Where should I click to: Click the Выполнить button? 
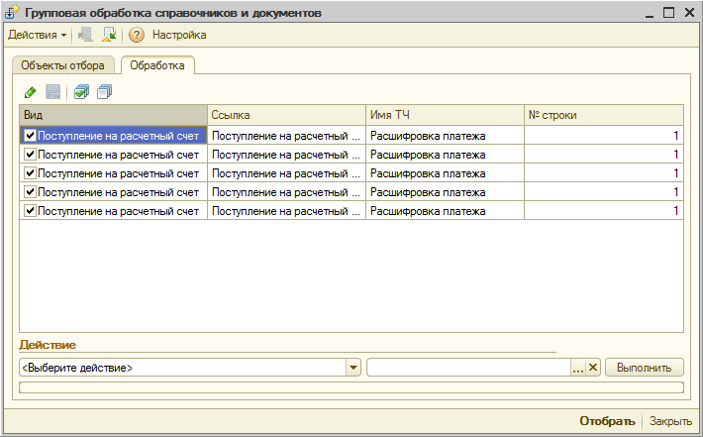click(x=645, y=368)
